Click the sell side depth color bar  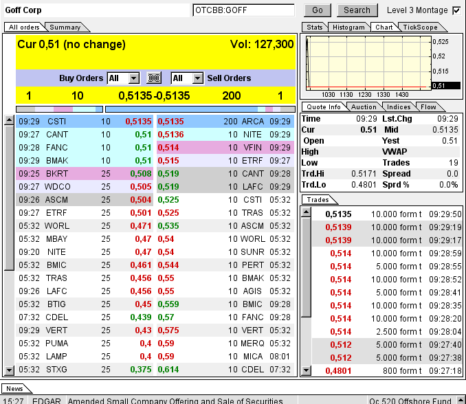[x=200, y=109]
